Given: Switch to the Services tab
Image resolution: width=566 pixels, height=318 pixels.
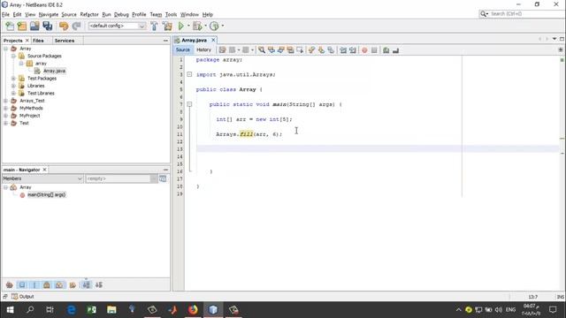Looking at the screenshot, I should pos(65,41).
